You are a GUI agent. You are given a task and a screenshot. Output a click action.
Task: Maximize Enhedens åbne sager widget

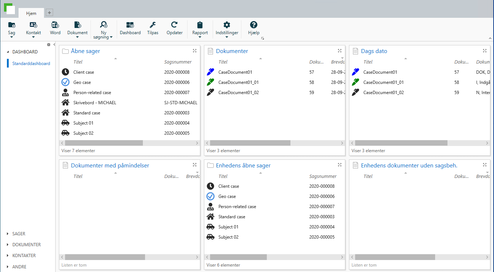pyautogui.click(x=340, y=165)
